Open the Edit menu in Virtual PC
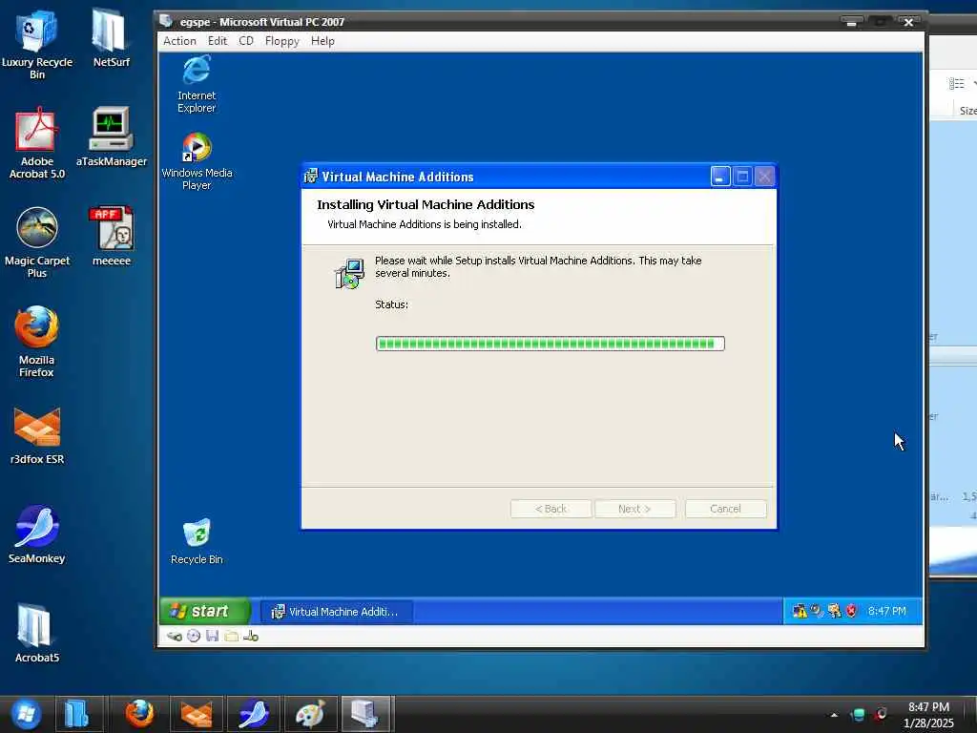Viewport: 977px width, 733px height. 218,41
